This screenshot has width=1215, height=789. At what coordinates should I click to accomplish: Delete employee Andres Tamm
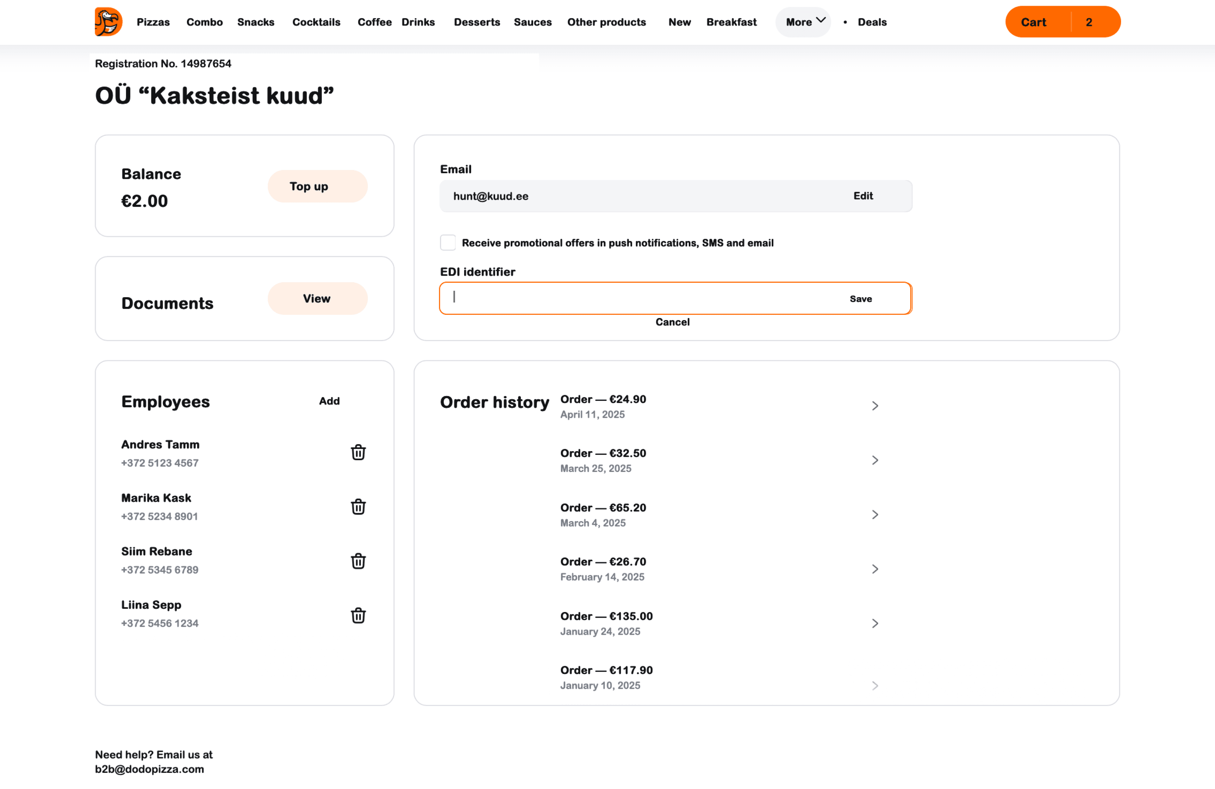(x=358, y=452)
